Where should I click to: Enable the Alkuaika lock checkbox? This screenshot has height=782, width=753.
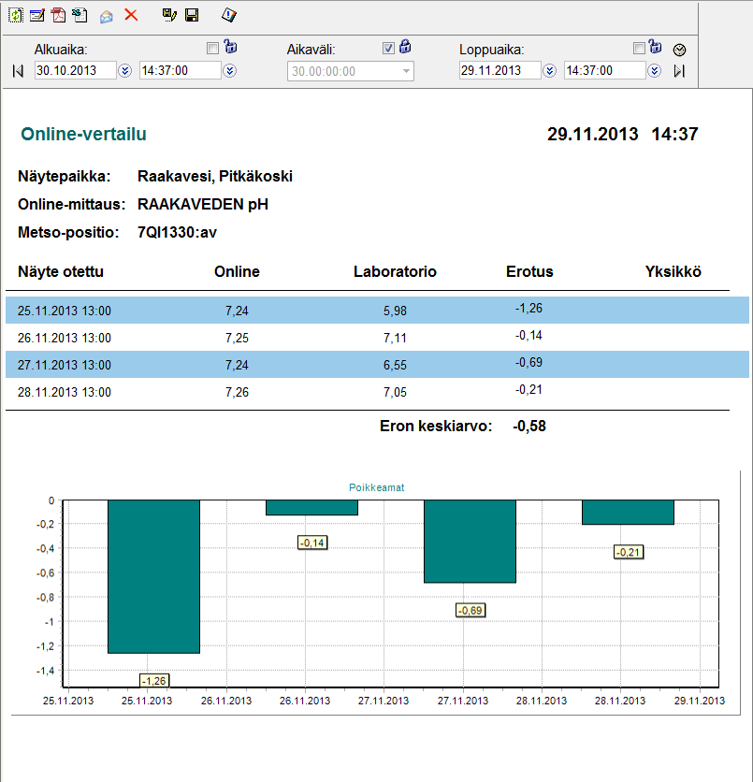[x=213, y=49]
